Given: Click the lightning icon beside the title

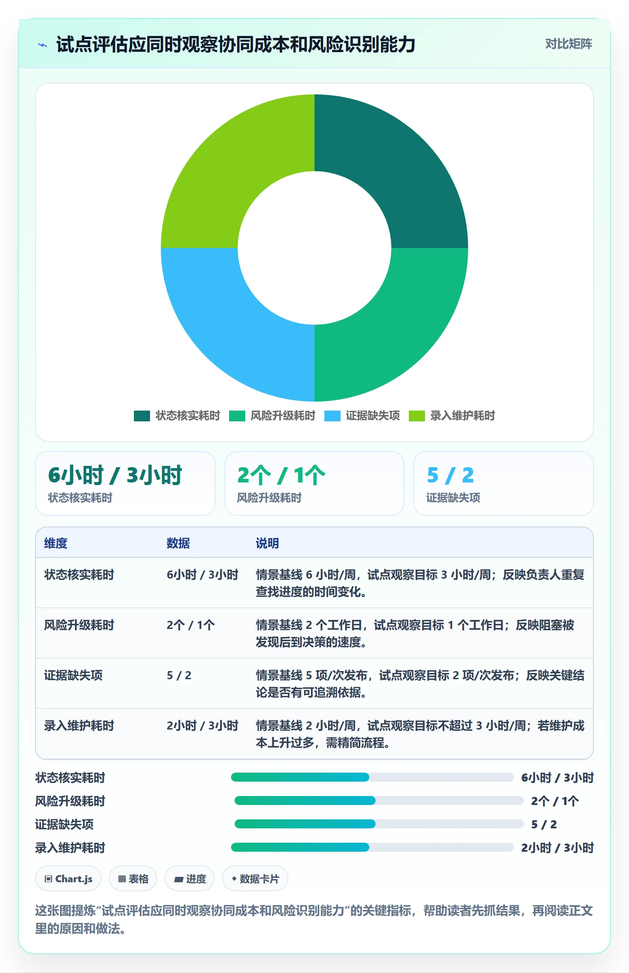Looking at the screenshot, I should pyautogui.click(x=43, y=45).
